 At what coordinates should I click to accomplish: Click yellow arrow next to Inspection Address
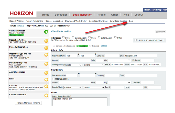(x=46, y=41)
